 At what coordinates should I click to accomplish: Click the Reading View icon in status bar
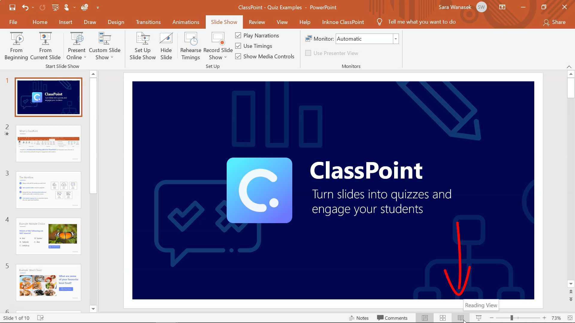pyautogui.click(x=461, y=318)
